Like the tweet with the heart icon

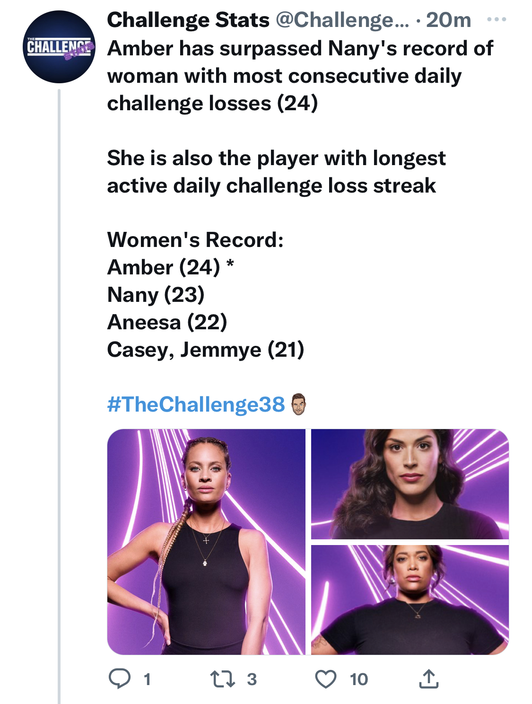326,679
